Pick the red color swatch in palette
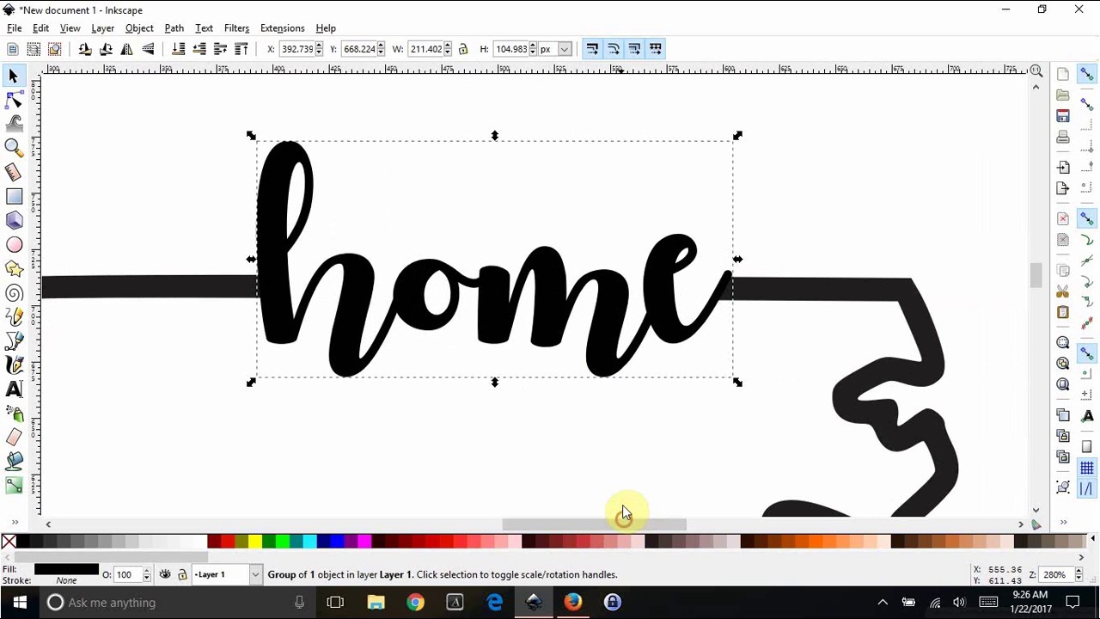 pos(228,542)
